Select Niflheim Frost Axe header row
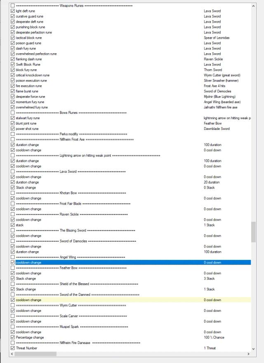 (x=131, y=139)
